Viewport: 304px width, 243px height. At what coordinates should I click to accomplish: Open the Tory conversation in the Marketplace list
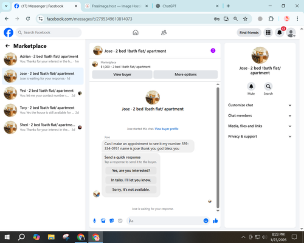coord(43,110)
